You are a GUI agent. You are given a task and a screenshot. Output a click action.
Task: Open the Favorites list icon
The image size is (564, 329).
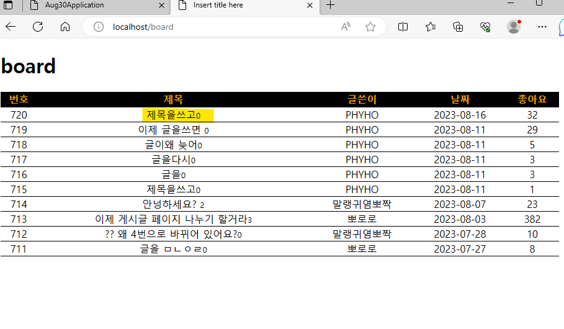coord(430,27)
